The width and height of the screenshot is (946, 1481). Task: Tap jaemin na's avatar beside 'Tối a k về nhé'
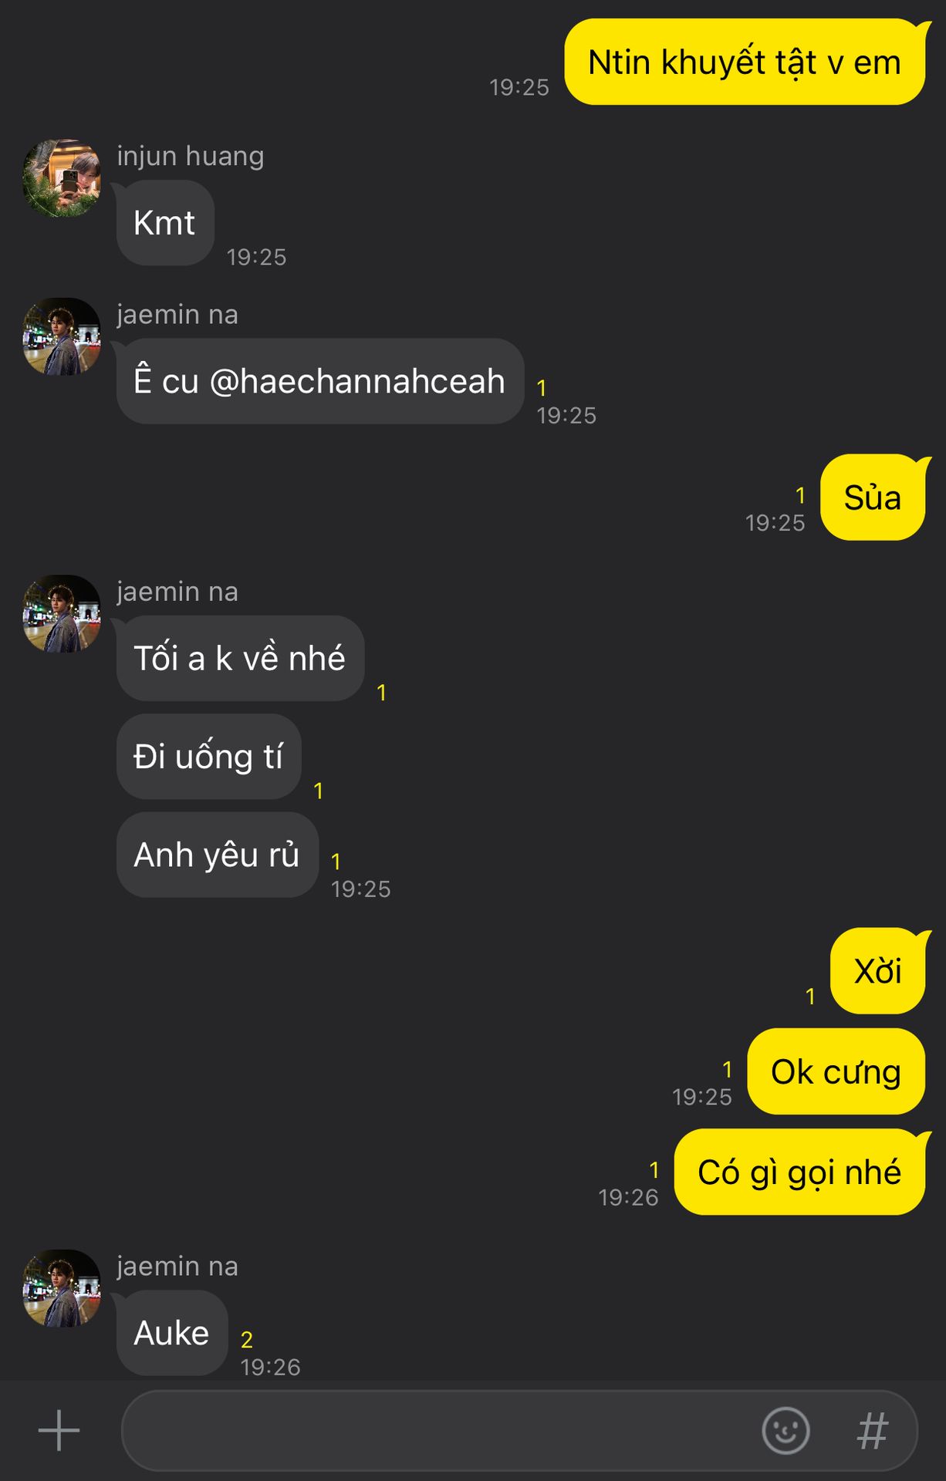(62, 613)
